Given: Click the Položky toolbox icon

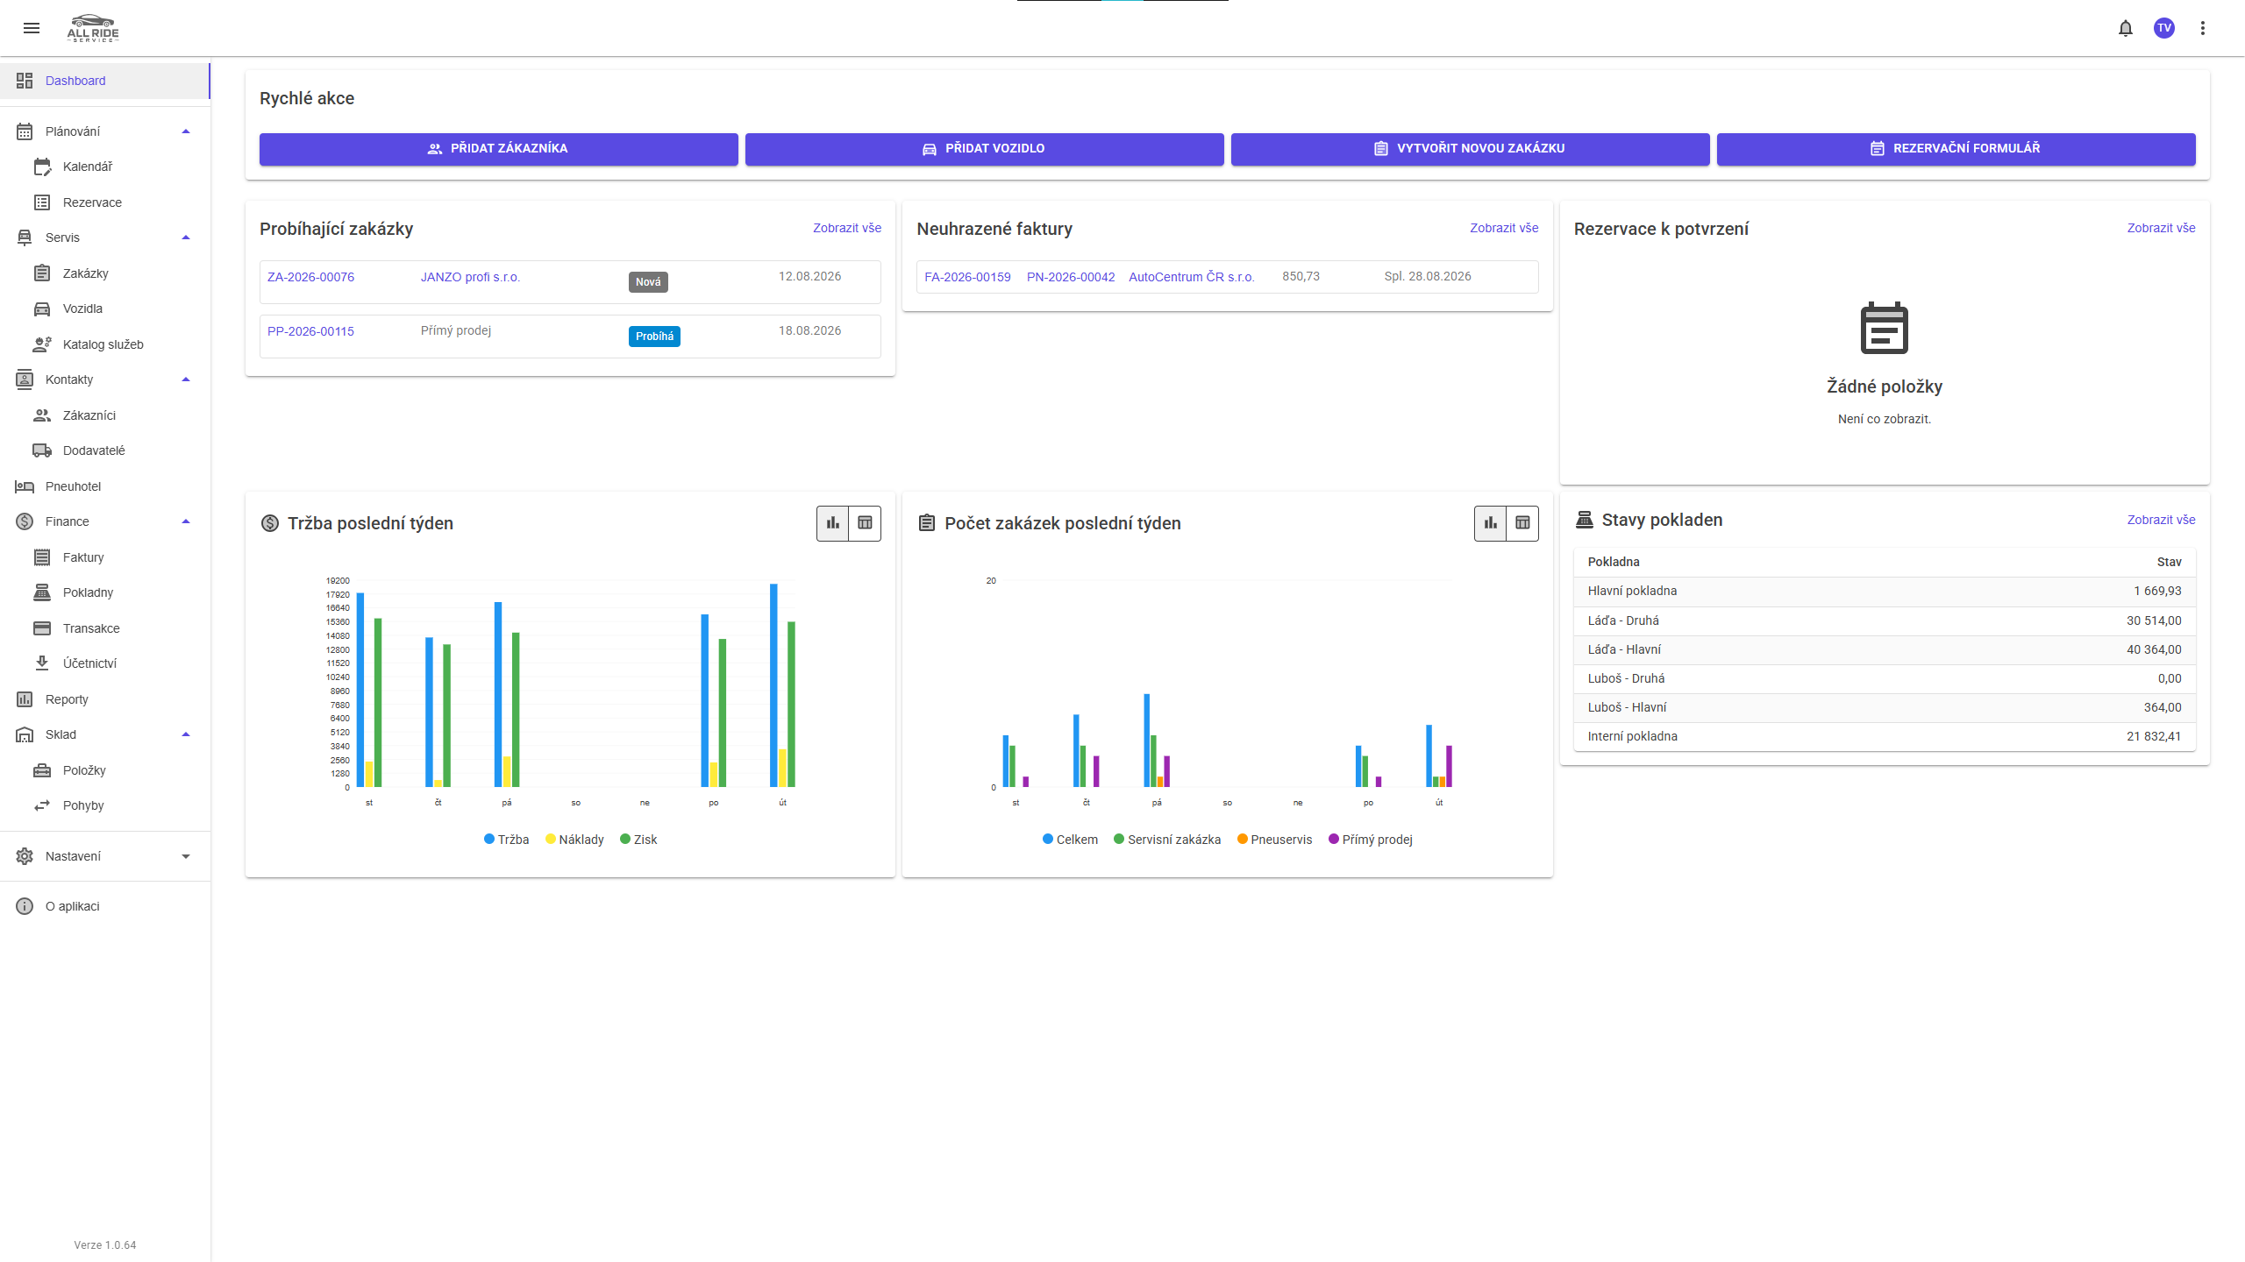Looking at the screenshot, I should tap(42, 770).
